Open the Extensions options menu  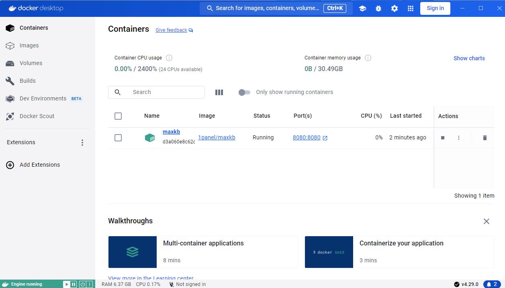82,143
